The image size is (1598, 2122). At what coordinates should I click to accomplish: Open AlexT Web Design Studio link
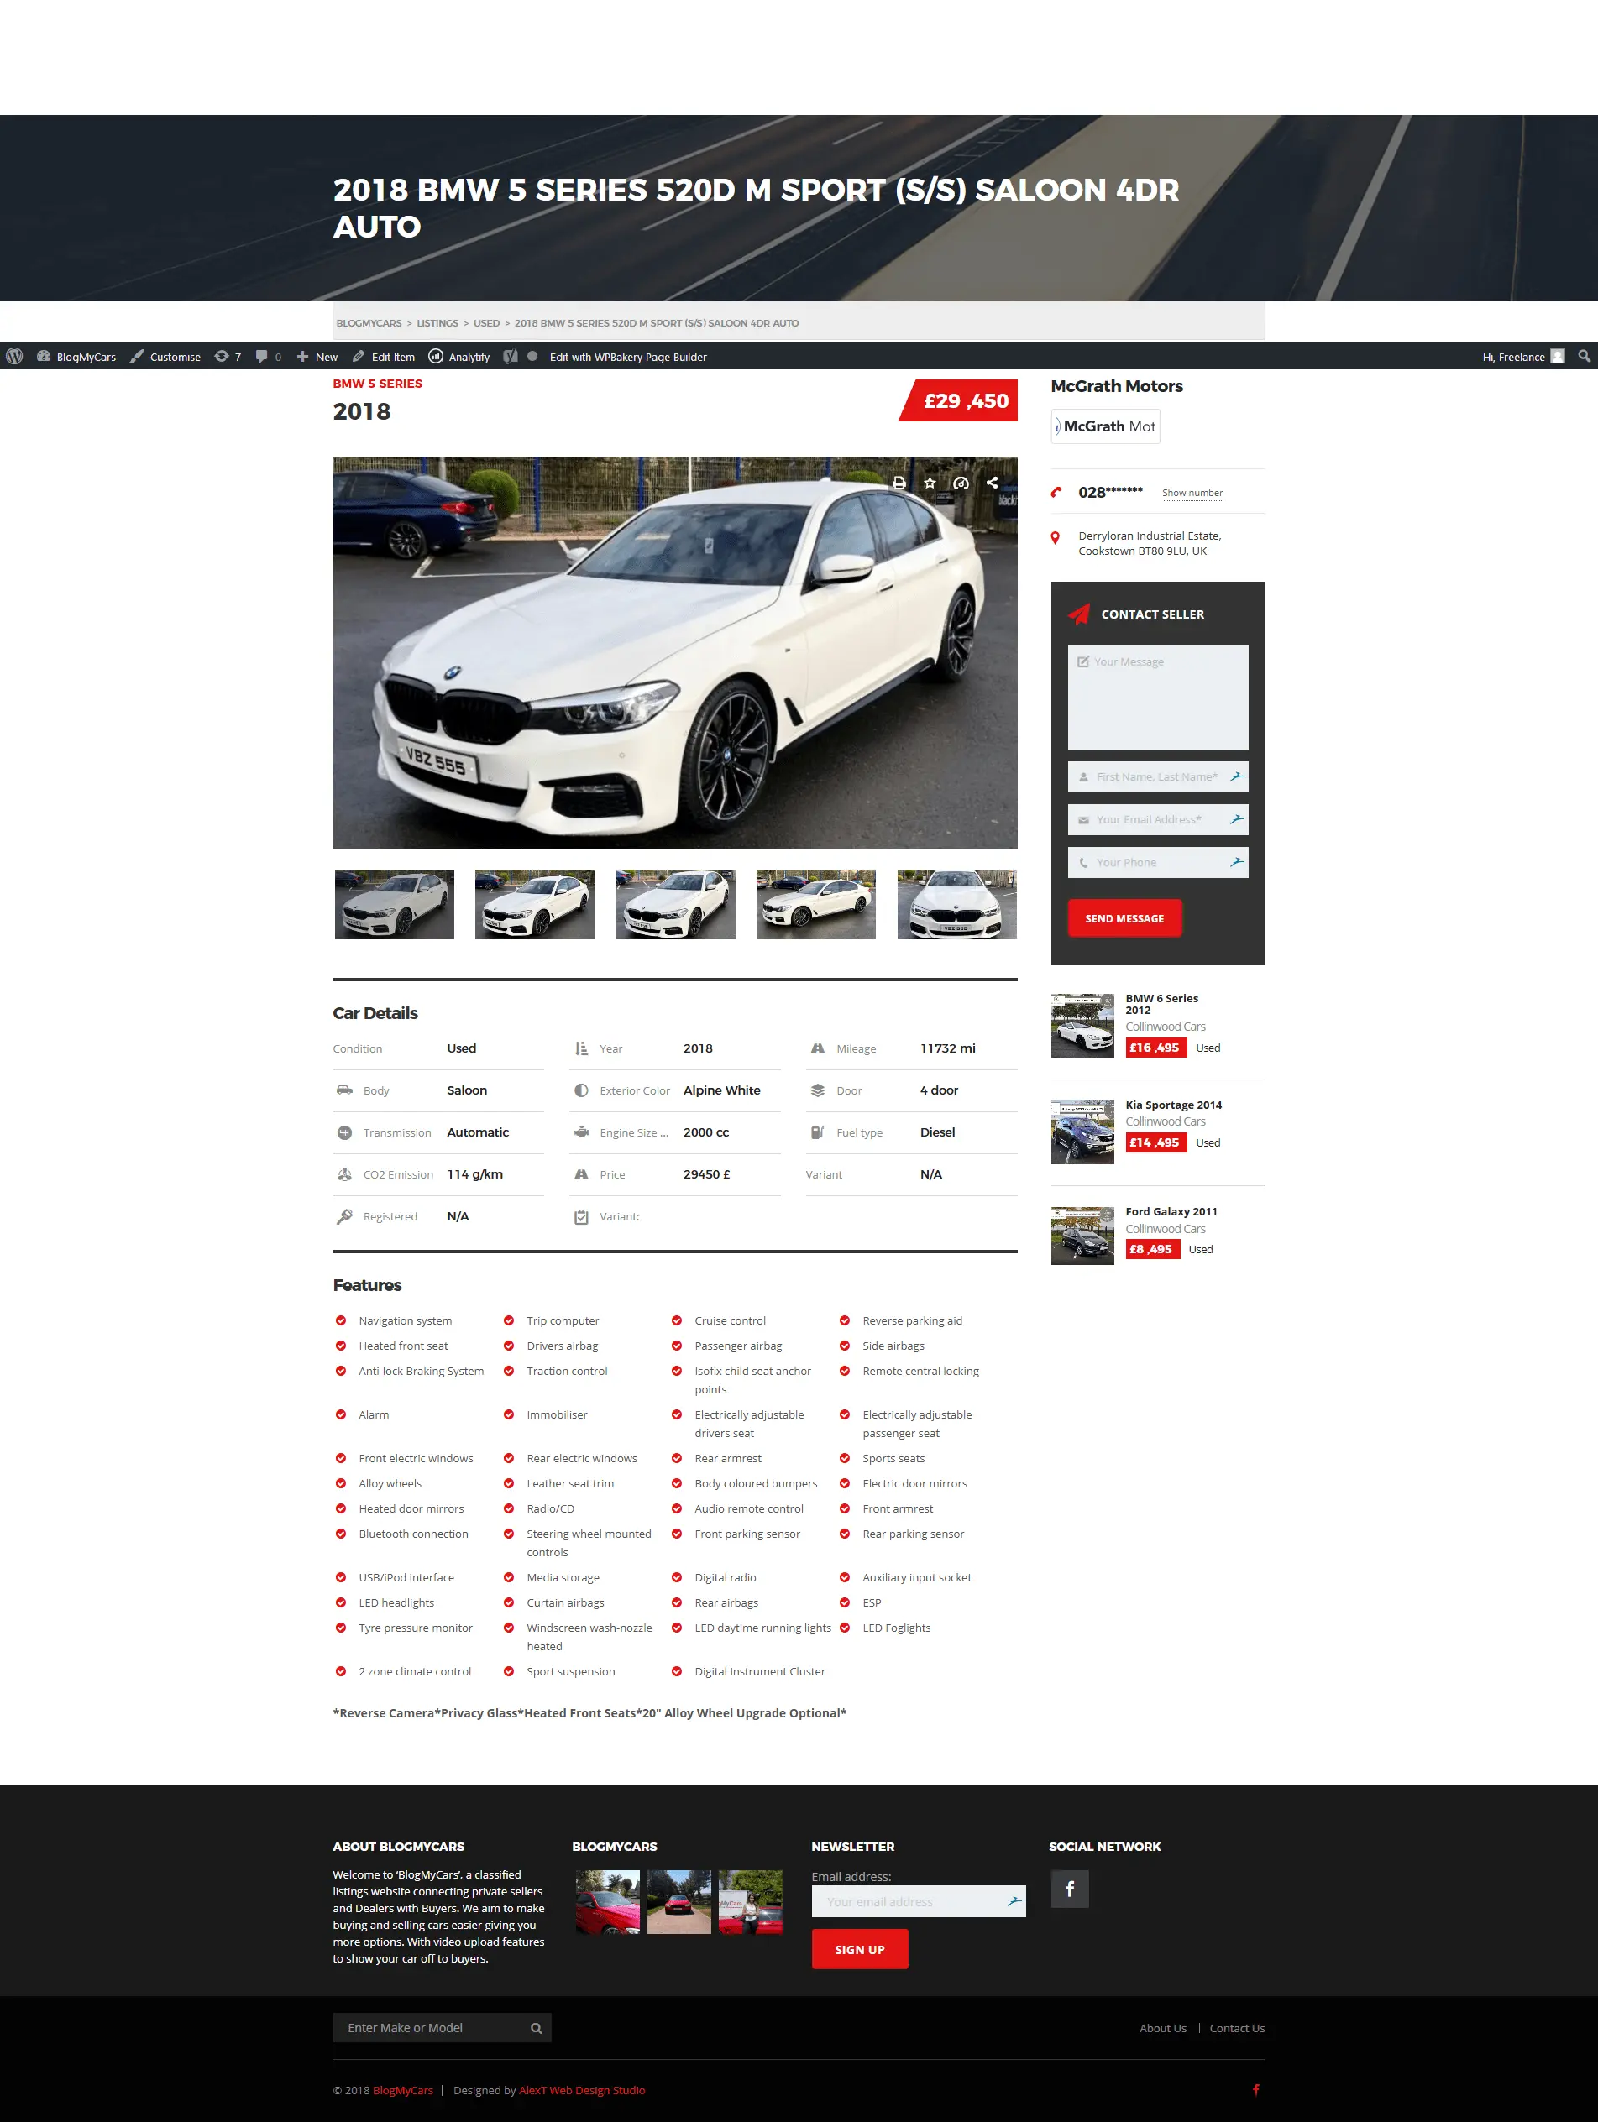tap(582, 2090)
